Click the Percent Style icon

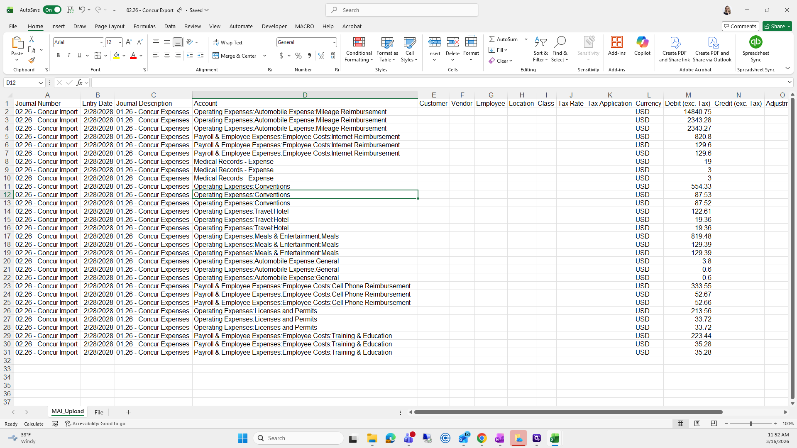tap(298, 56)
